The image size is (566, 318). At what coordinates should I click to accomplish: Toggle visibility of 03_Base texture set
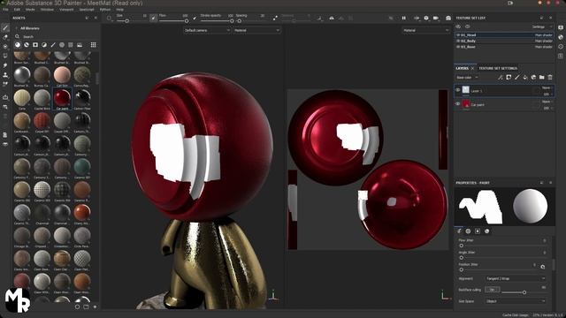point(458,47)
